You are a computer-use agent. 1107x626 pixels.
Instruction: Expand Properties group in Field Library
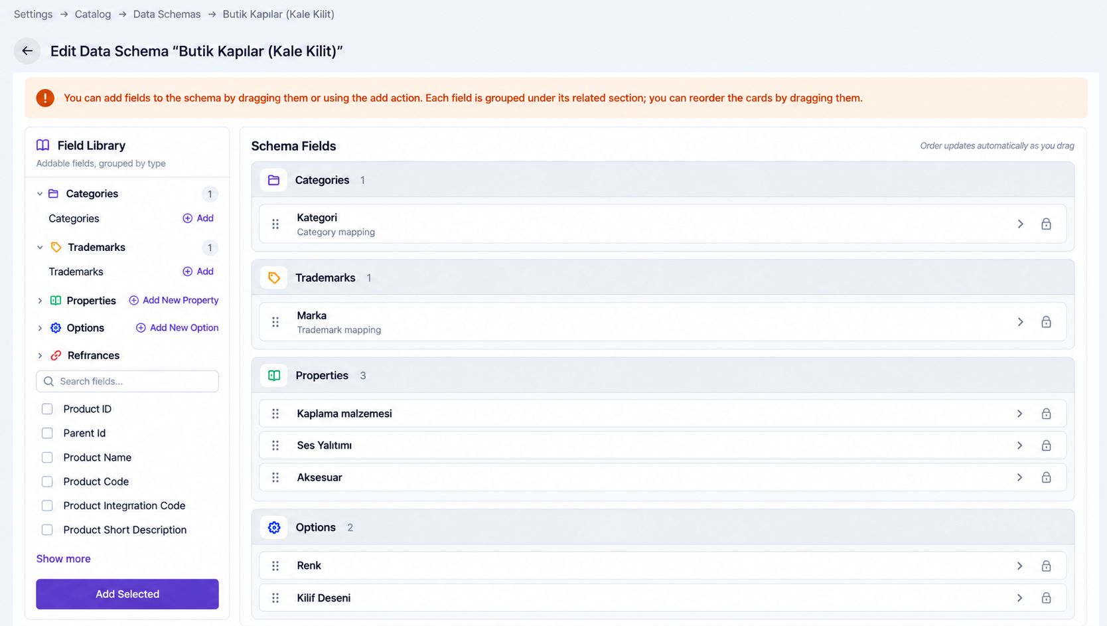pyautogui.click(x=40, y=301)
